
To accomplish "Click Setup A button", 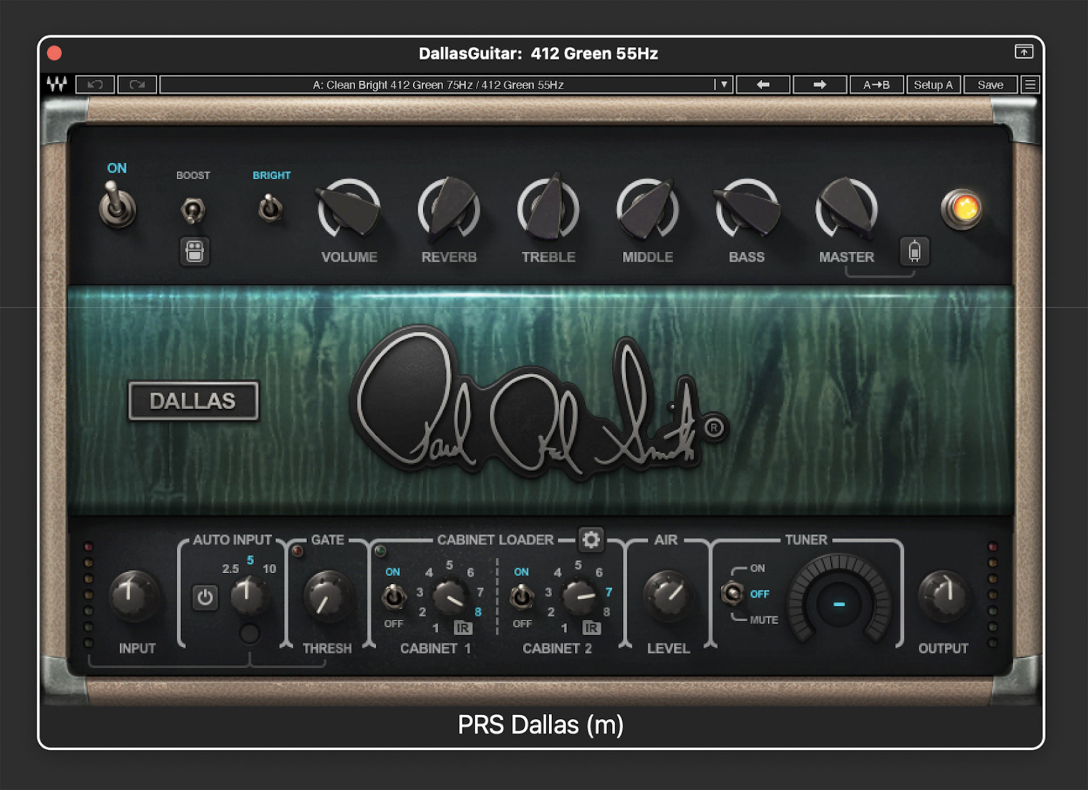I will 933,84.
